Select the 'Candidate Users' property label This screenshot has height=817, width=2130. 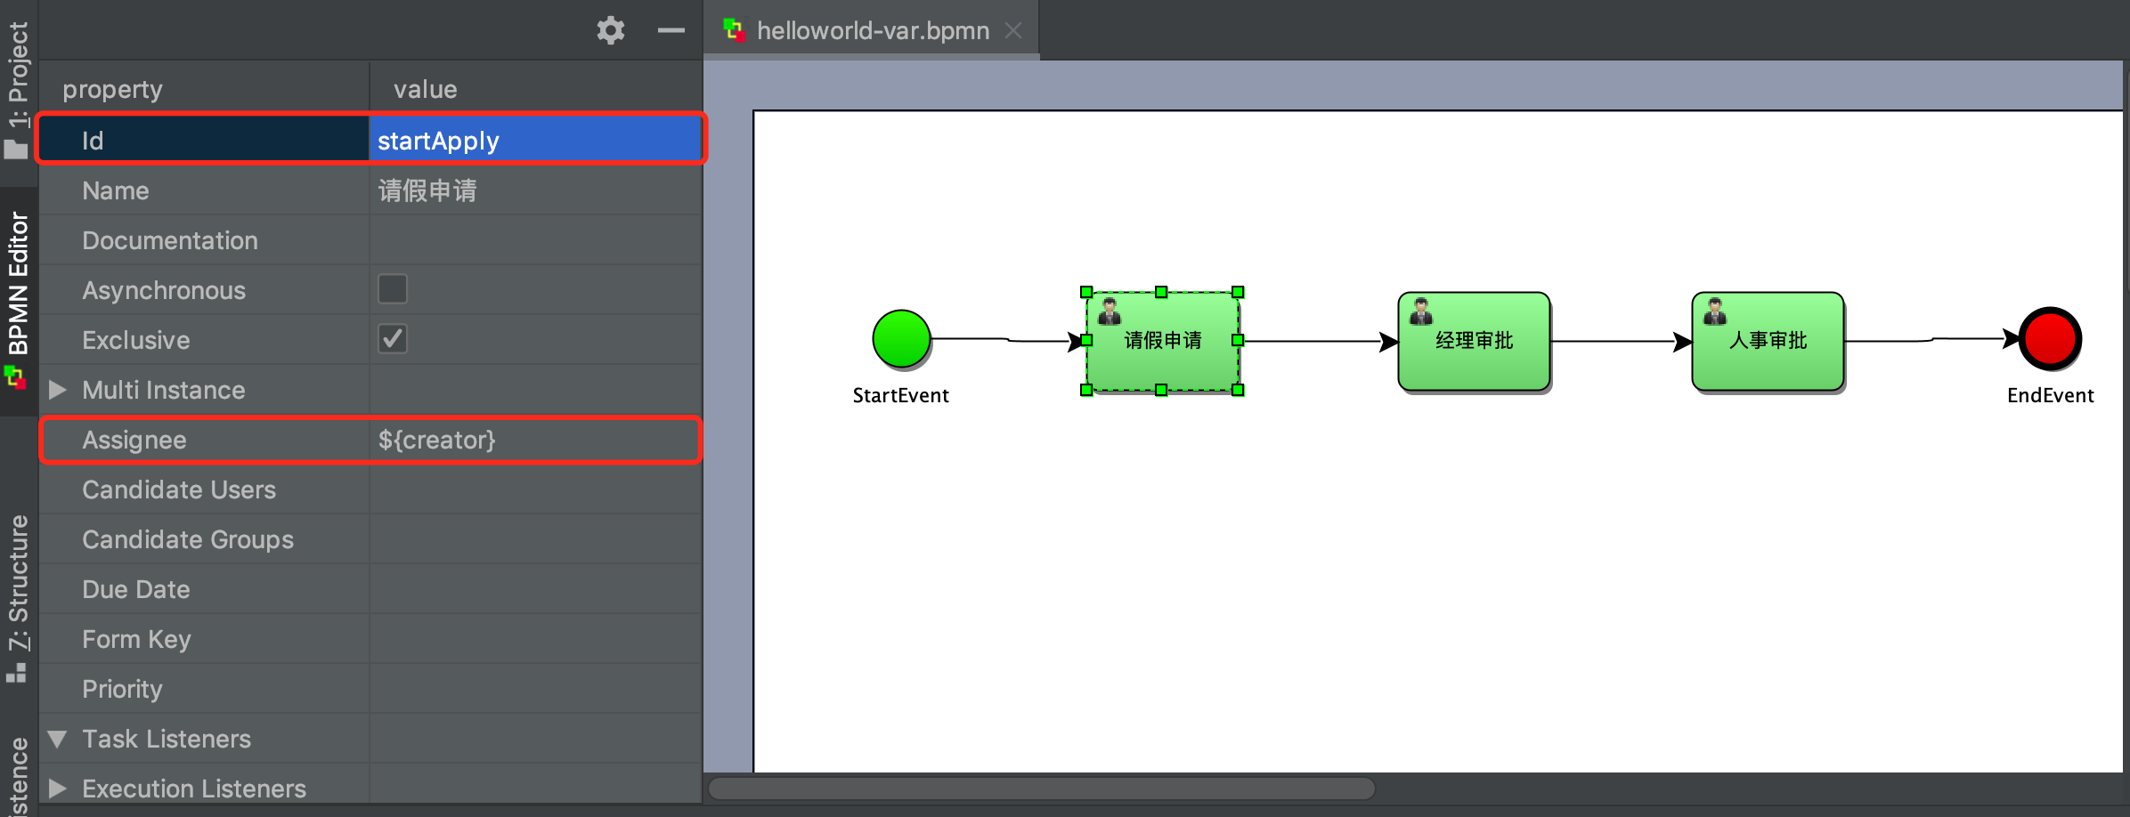click(x=179, y=489)
